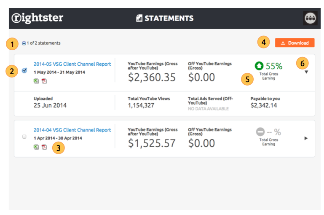Expand the 2014-04 report details arrow

click(306, 138)
